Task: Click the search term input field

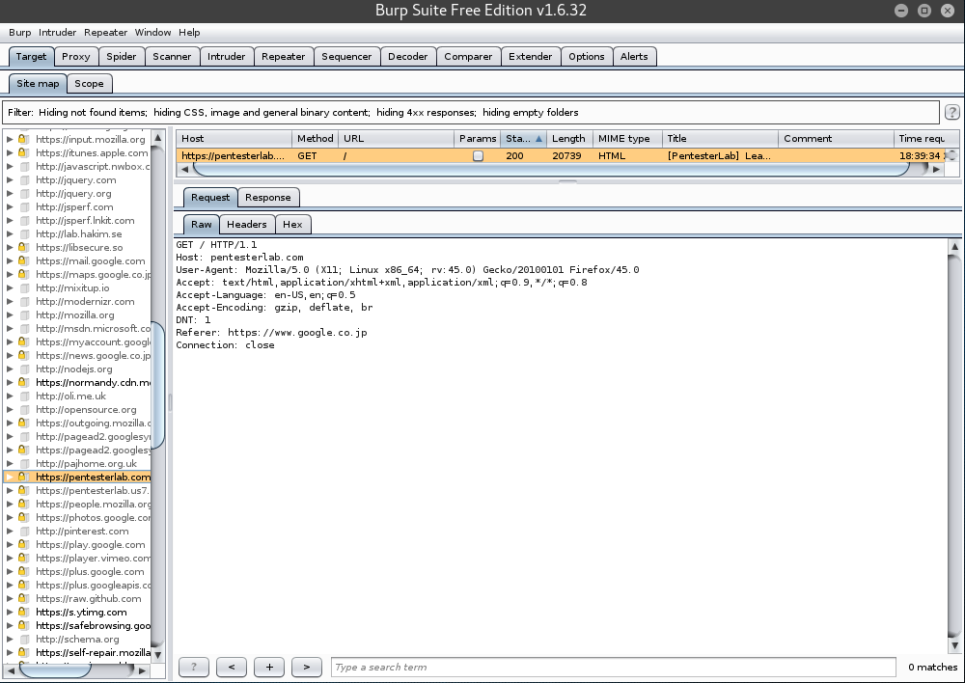Action: click(x=613, y=667)
